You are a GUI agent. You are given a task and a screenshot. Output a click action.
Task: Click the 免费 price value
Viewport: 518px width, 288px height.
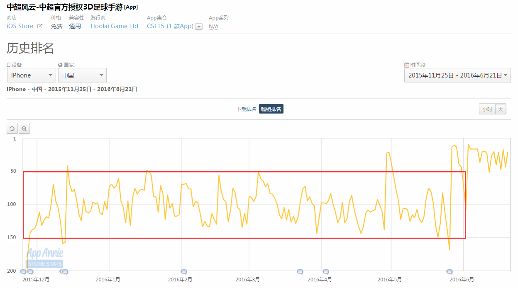[57, 26]
